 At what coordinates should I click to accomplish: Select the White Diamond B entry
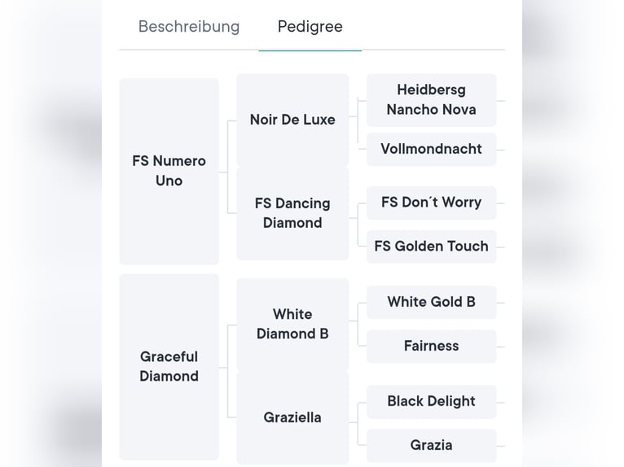(x=292, y=324)
